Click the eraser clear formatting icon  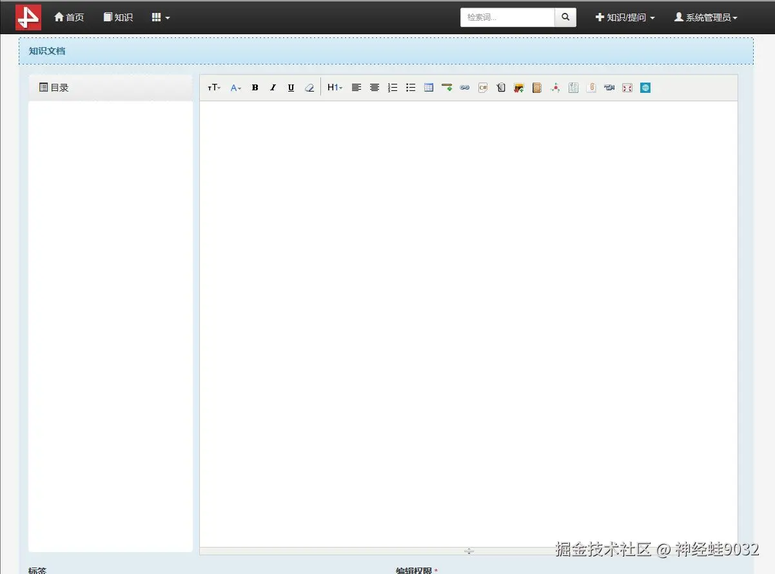[309, 88]
